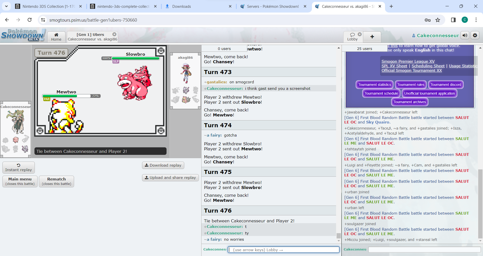Add a new chat room with plus button

click(372, 37)
